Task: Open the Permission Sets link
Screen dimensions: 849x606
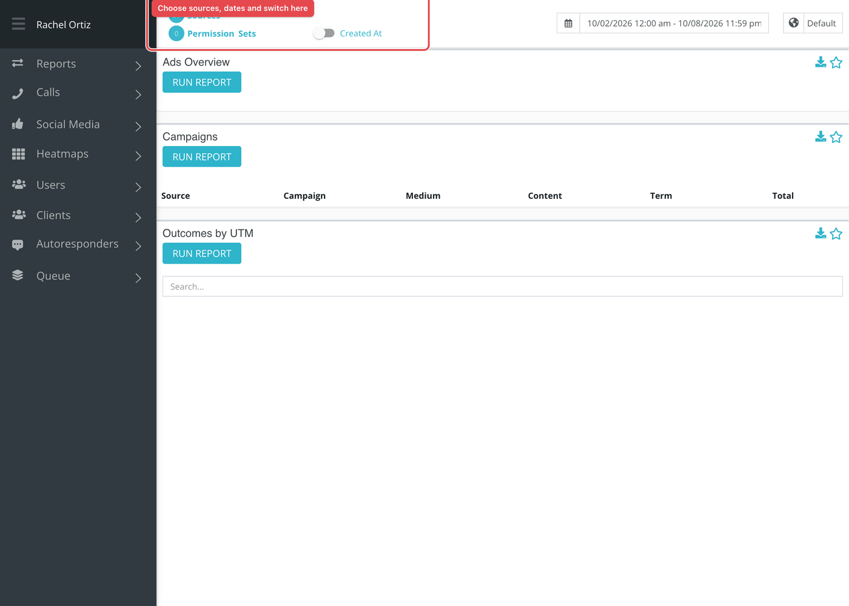Action: coord(221,33)
